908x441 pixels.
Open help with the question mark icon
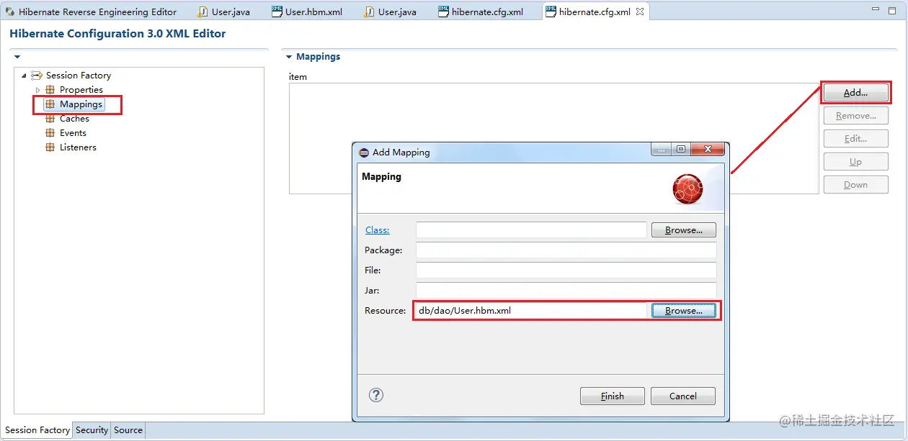click(x=376, y=395)
